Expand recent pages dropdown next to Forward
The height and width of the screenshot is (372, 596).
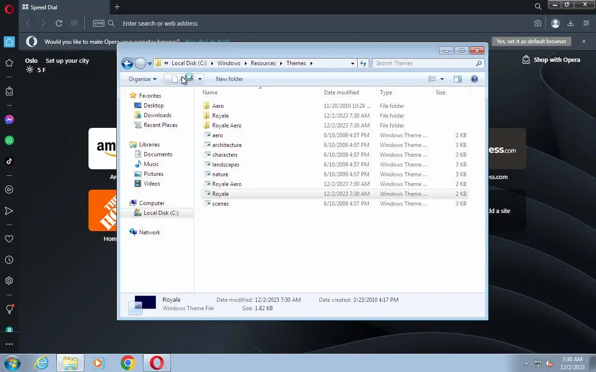click(149, 63)
